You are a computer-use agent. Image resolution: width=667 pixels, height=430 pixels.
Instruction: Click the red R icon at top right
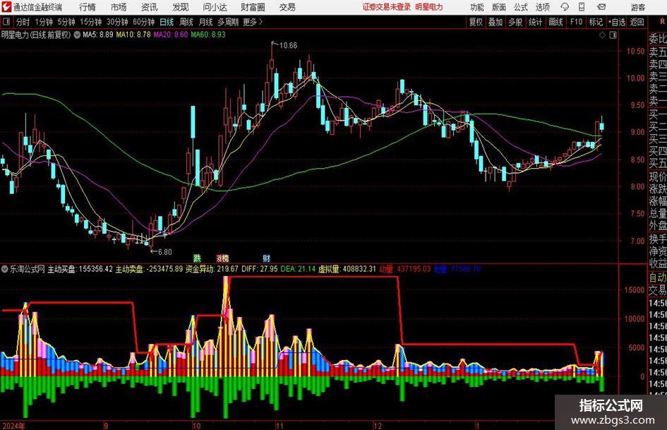click(662, 21)
